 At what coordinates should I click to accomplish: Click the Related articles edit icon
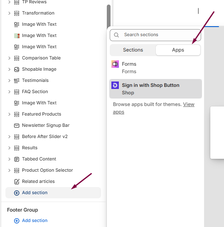pyautogui.click(x=17, y=182)
